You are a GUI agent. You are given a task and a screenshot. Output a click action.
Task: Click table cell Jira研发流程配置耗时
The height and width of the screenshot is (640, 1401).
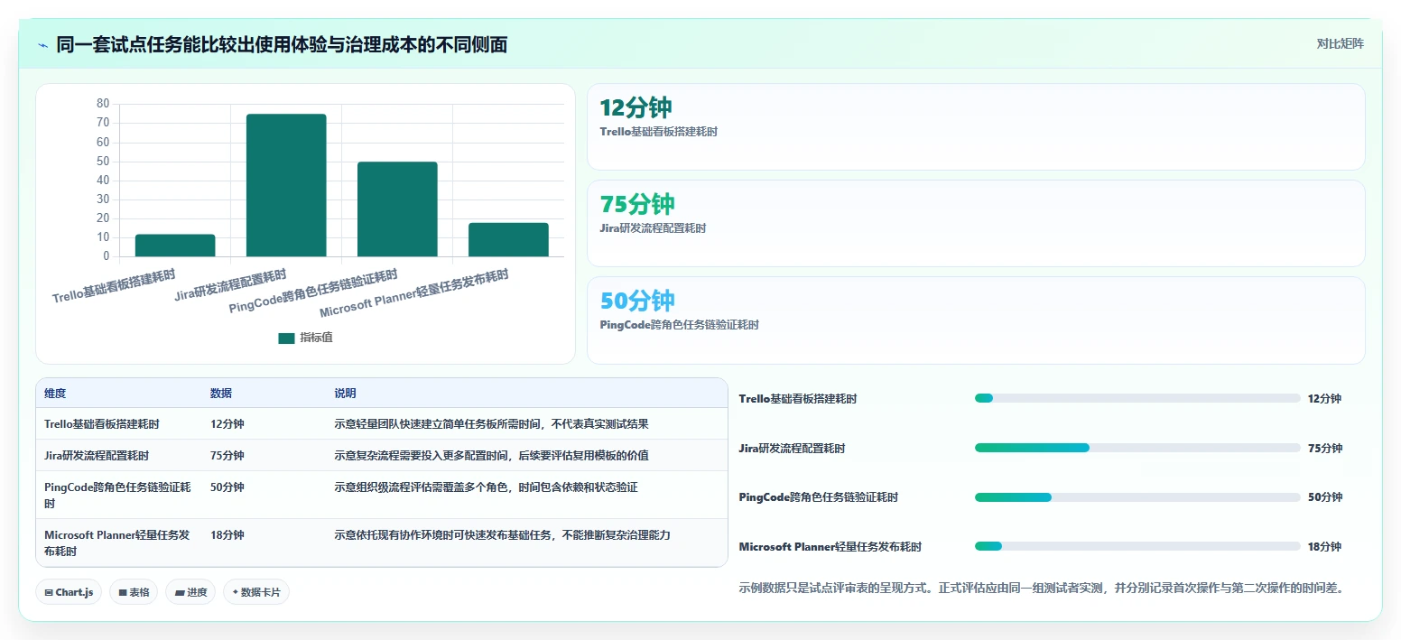pos(97,455)
